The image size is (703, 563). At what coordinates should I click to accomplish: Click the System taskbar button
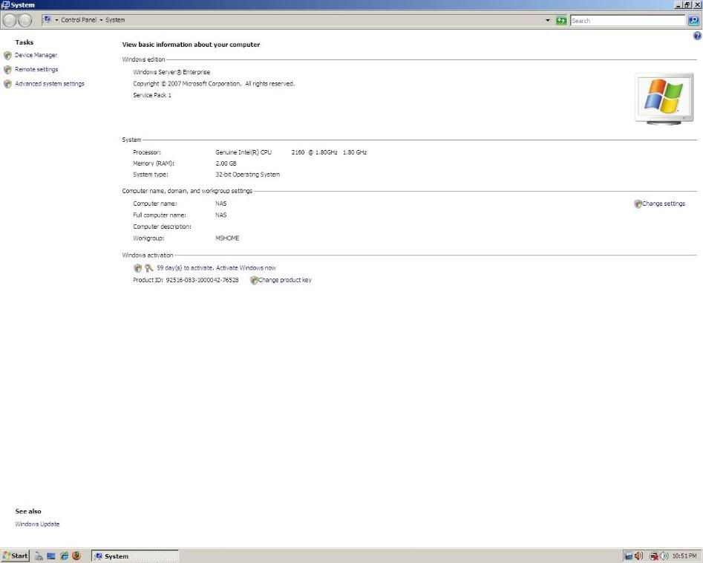click(x=135, y=556)
